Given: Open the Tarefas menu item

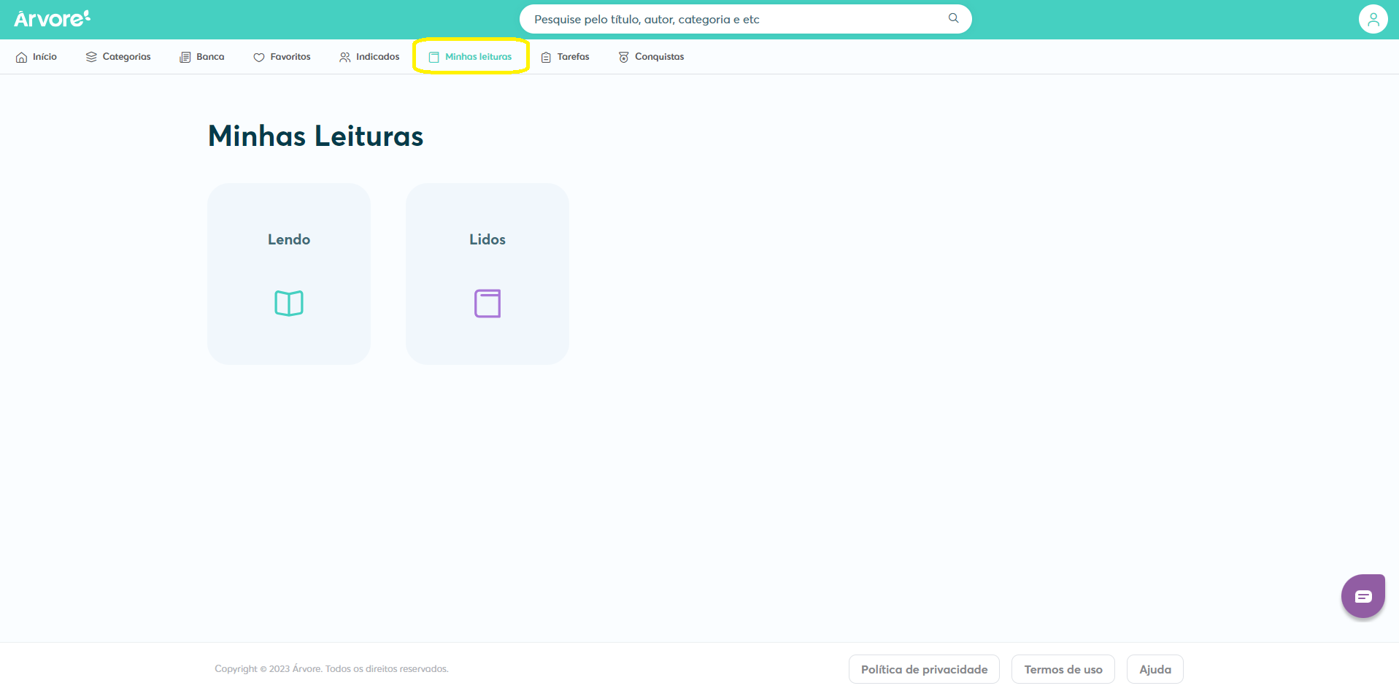Looking at the screenshot, I should 565,57.
